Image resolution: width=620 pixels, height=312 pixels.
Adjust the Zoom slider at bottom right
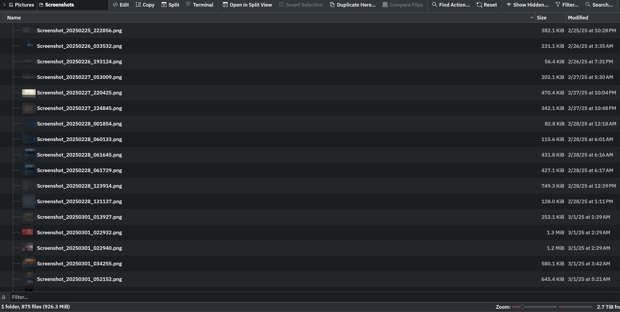[x=522, y=307]
